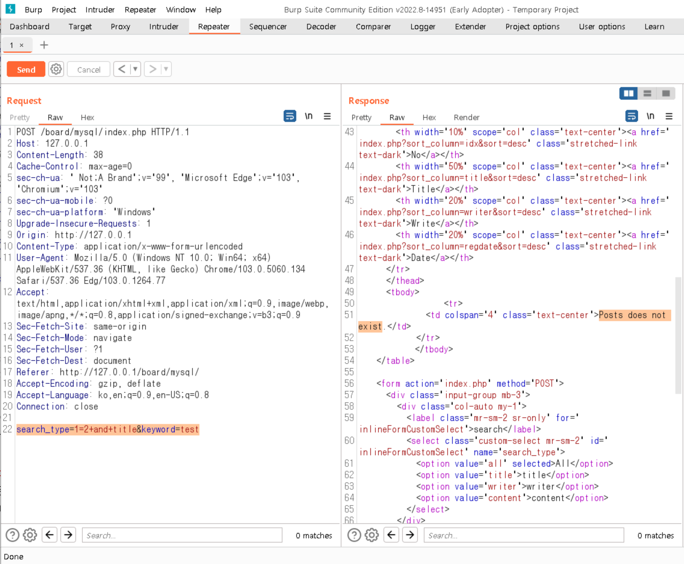Select combined tabbed layout view
Image resolution: width=684 pixels, height=564 pixels.
point(666,93)
